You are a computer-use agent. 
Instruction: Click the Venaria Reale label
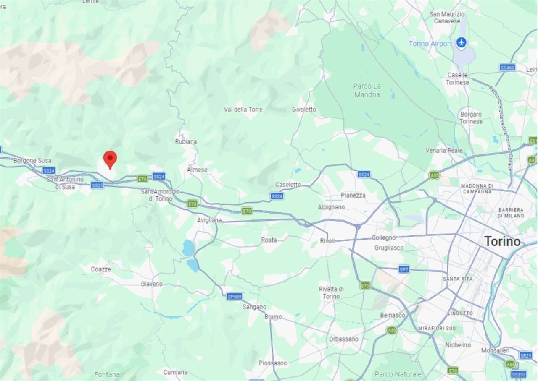(444, 150)
